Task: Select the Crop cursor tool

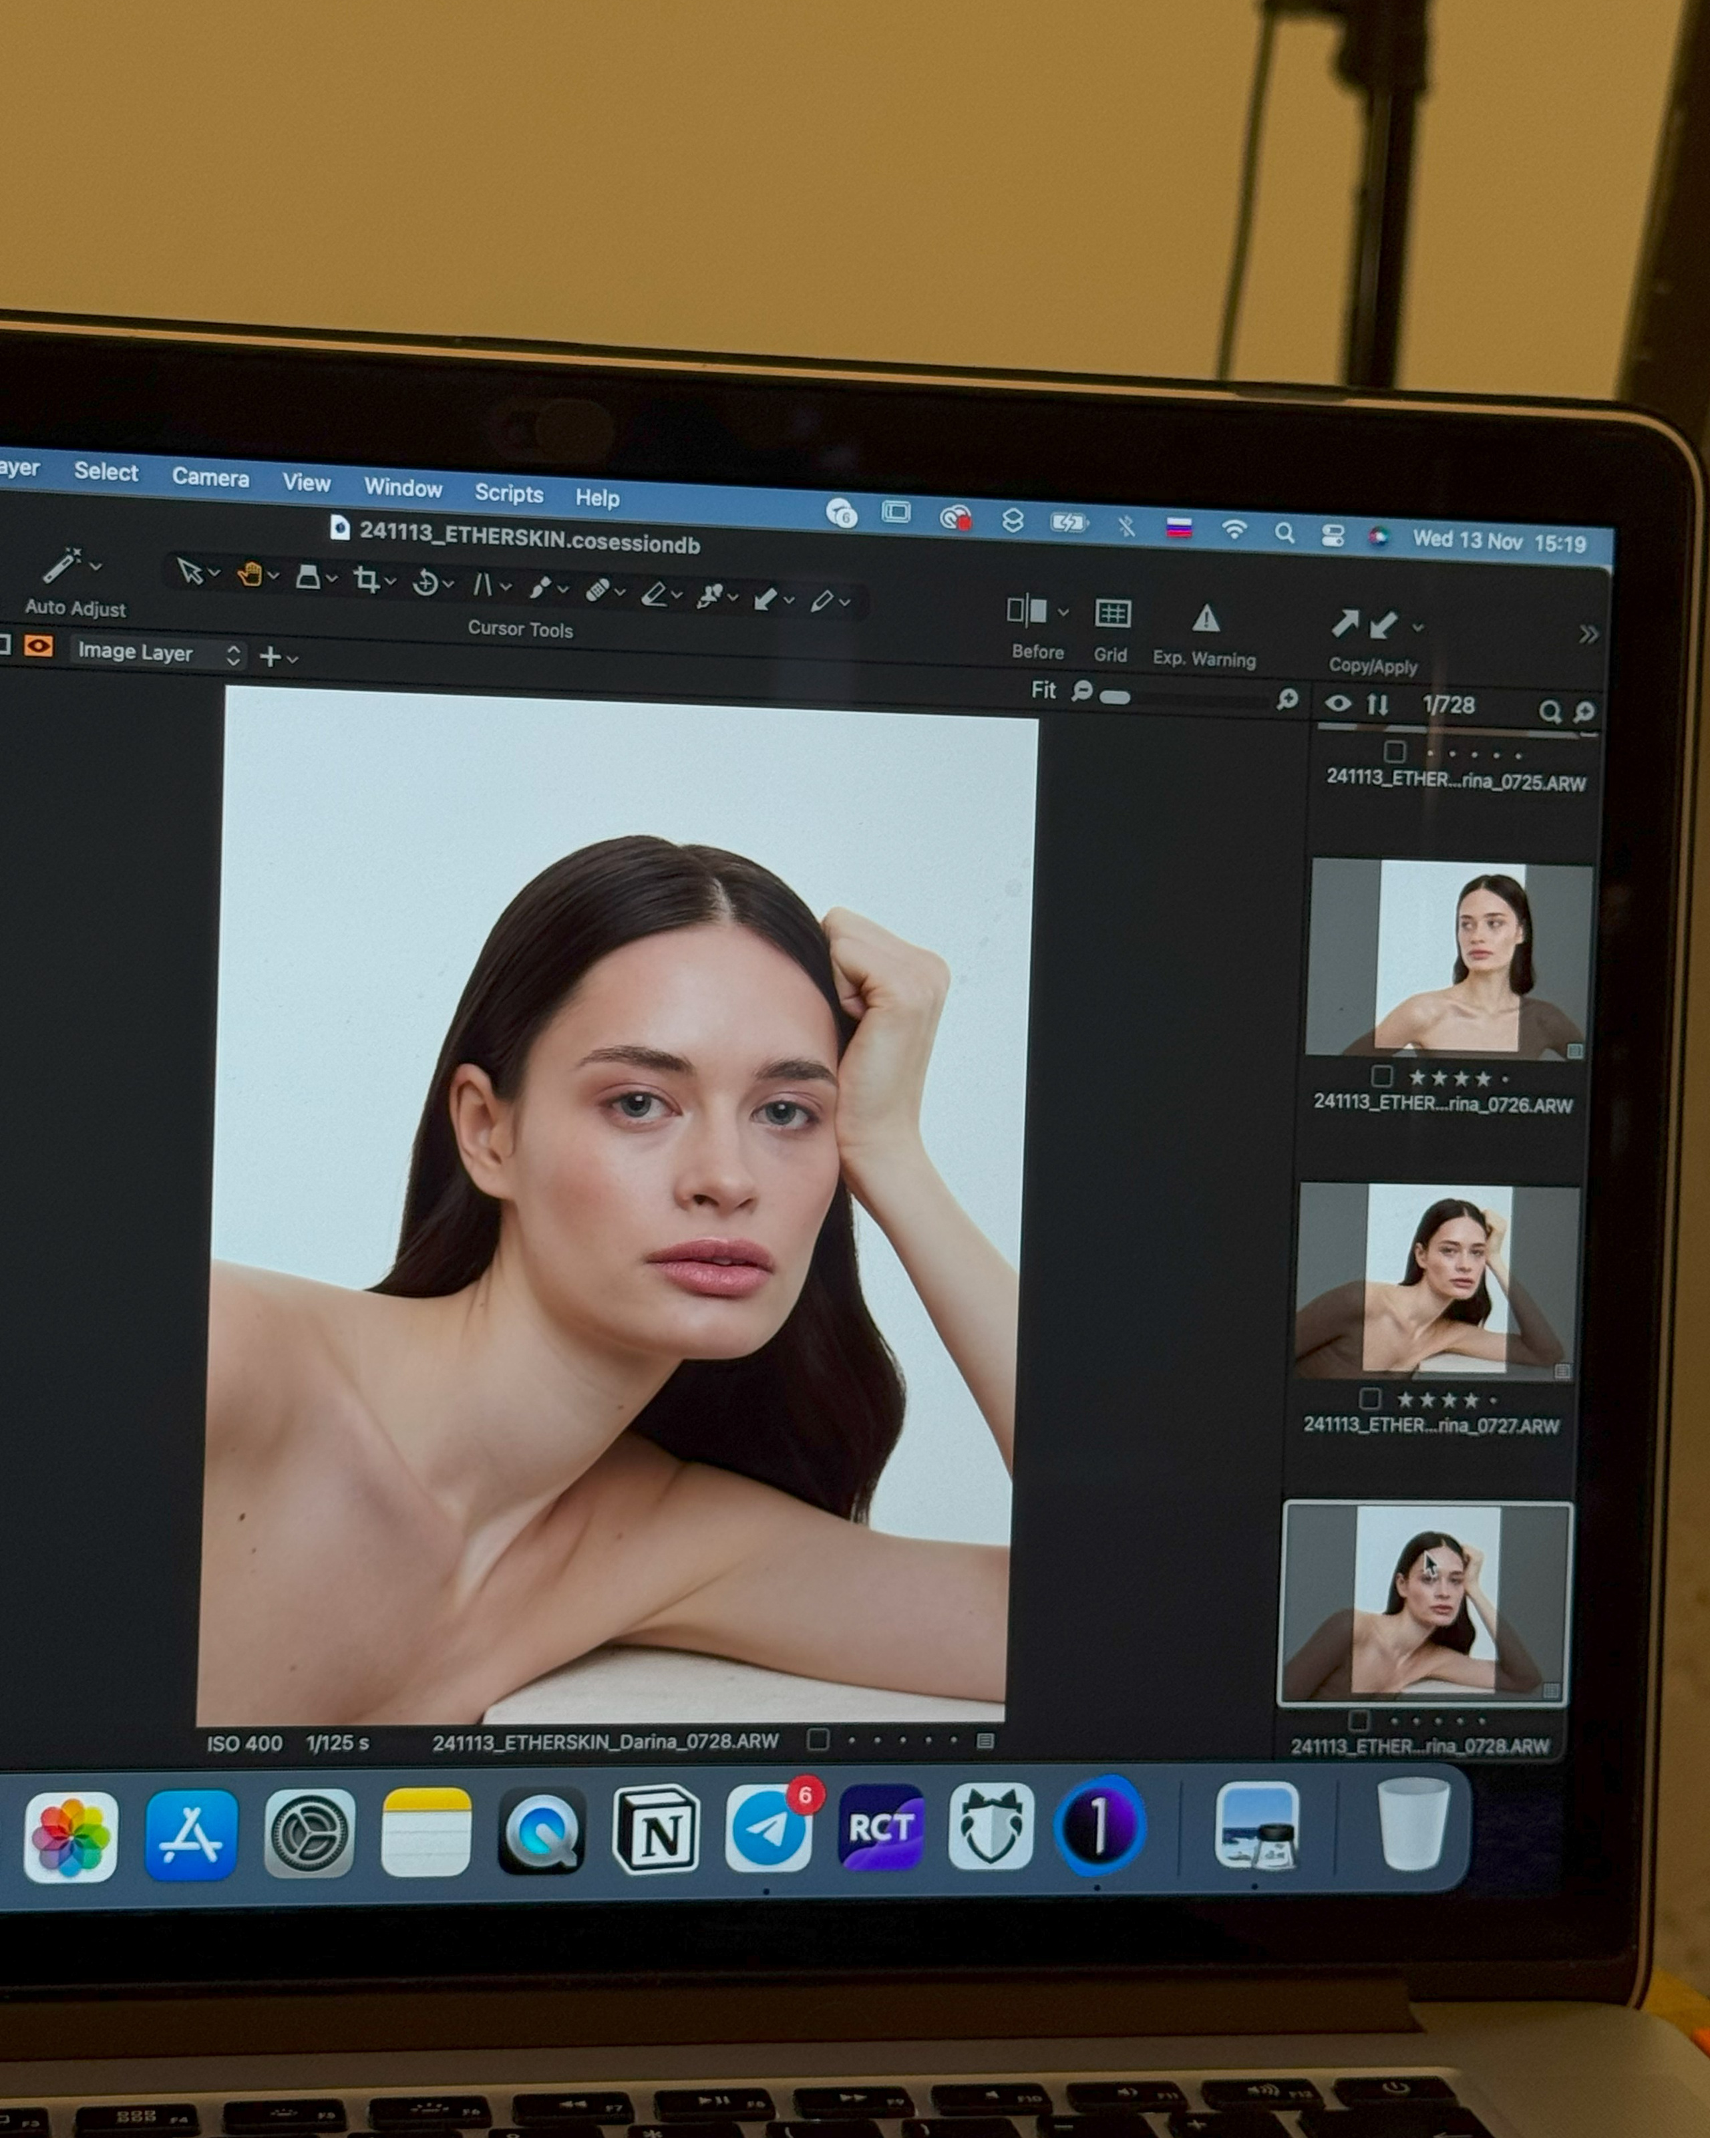Action: point(367,580)
